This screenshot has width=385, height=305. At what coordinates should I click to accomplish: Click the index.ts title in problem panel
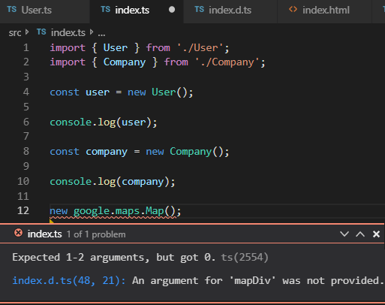pos(44,234)
